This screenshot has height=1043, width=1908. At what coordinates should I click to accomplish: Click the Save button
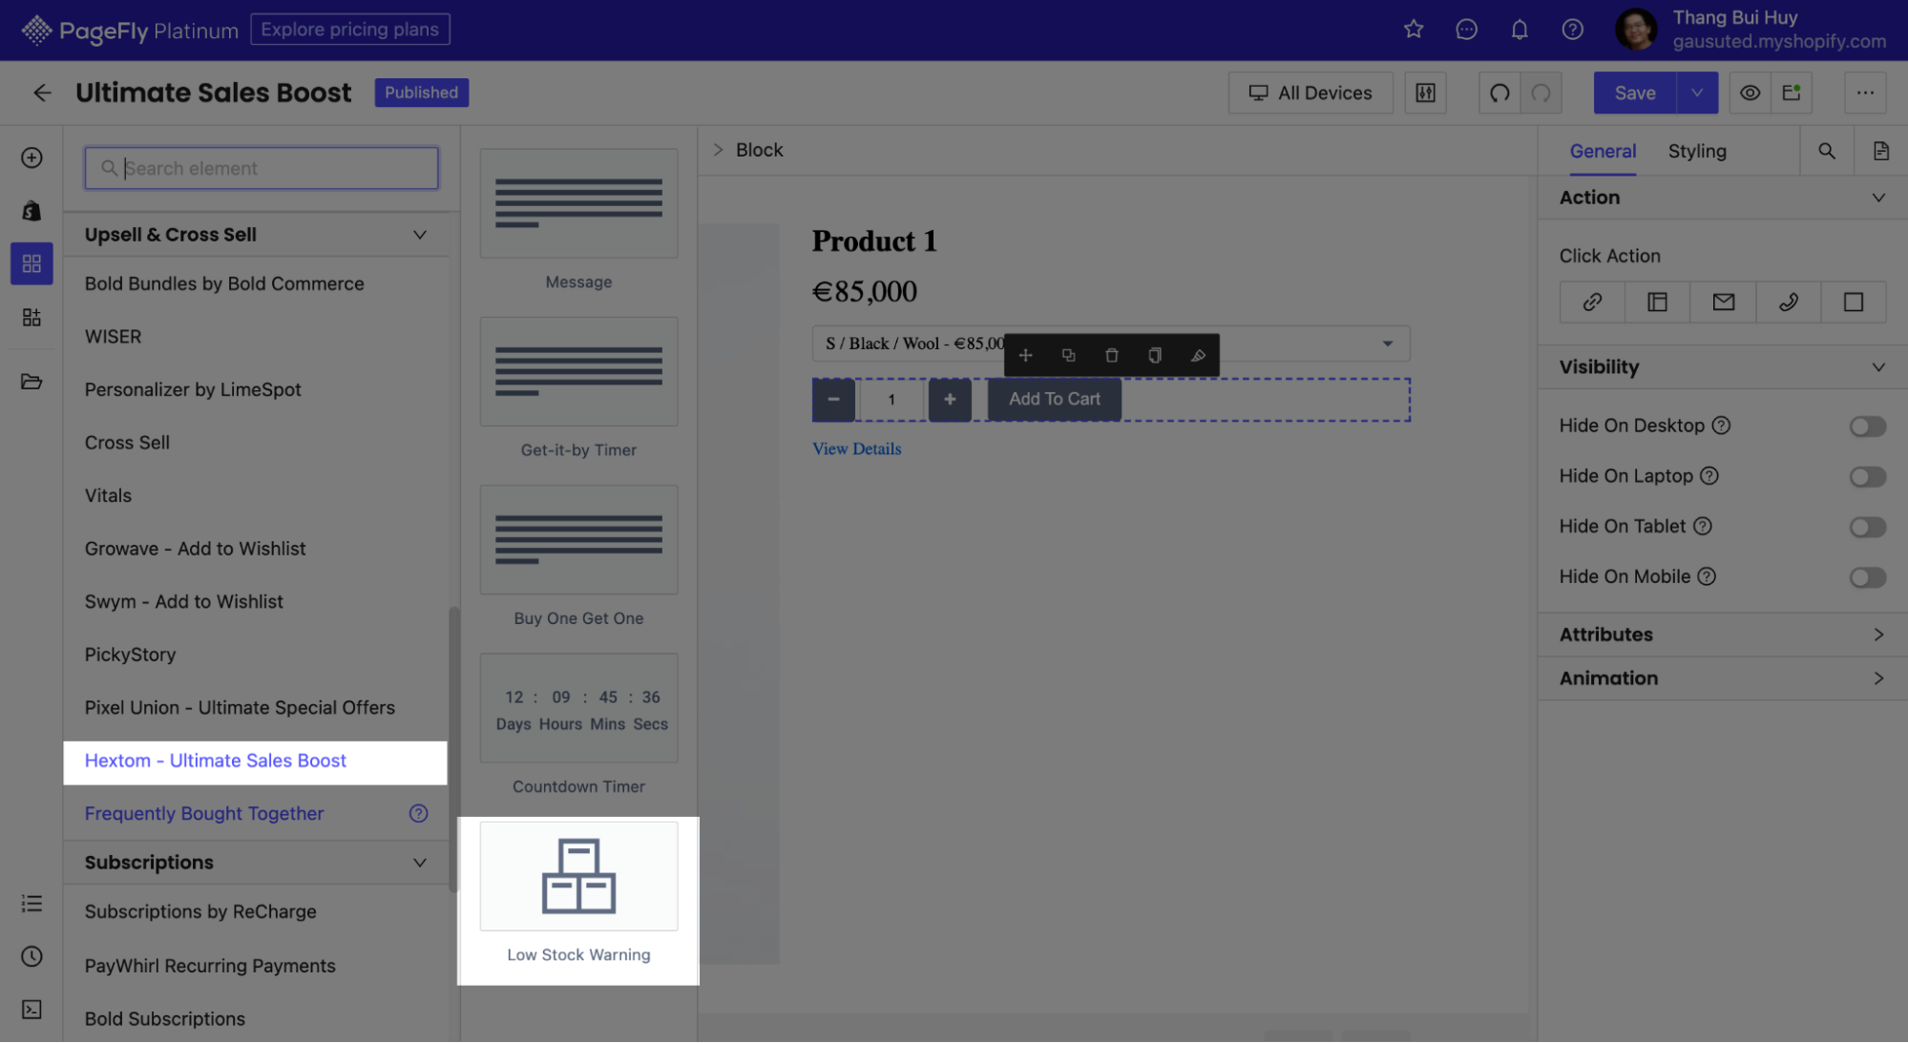(x=1634, y=93)
